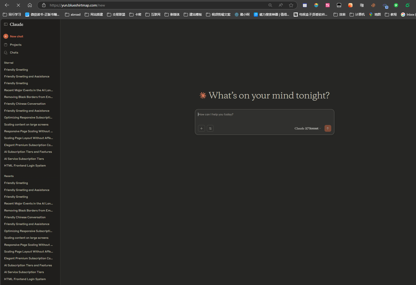Open the tools settings slider icon

(210, 128)
